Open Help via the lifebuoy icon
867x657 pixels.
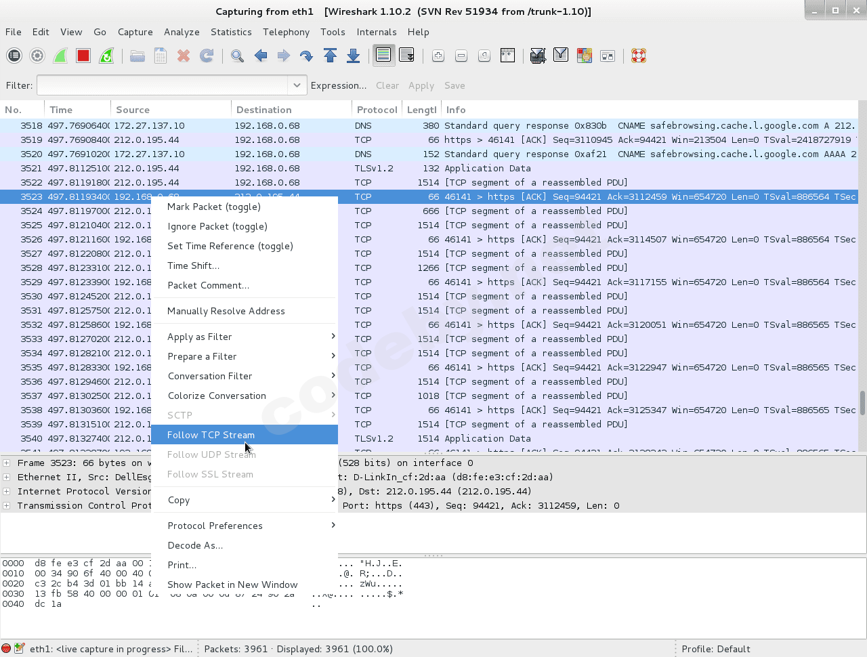click(x=638, y=56)
